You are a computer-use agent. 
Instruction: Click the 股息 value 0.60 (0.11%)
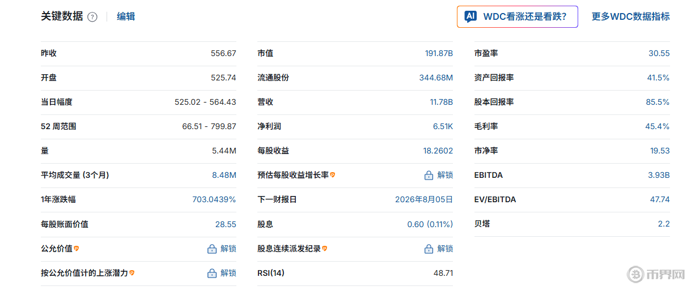point(430,224)
